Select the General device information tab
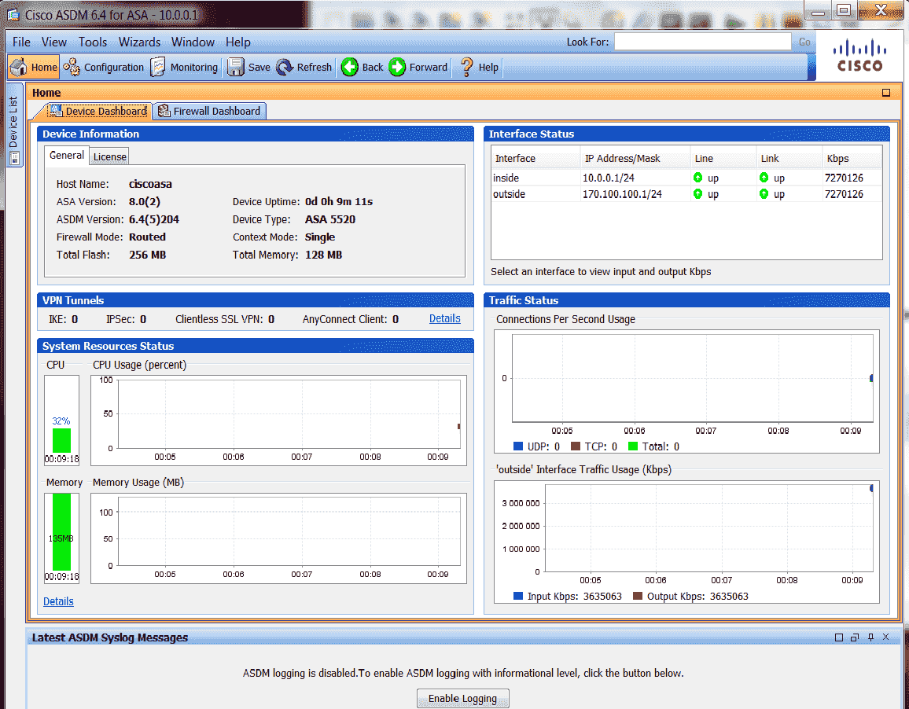This screenshot has width=909, height=709. click(67, 156)
